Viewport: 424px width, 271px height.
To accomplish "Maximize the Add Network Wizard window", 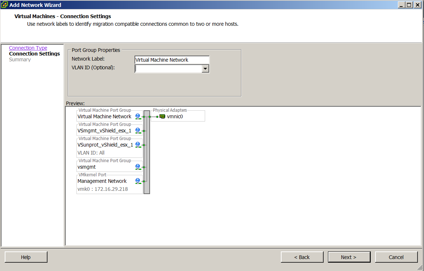I will (409, 5).
